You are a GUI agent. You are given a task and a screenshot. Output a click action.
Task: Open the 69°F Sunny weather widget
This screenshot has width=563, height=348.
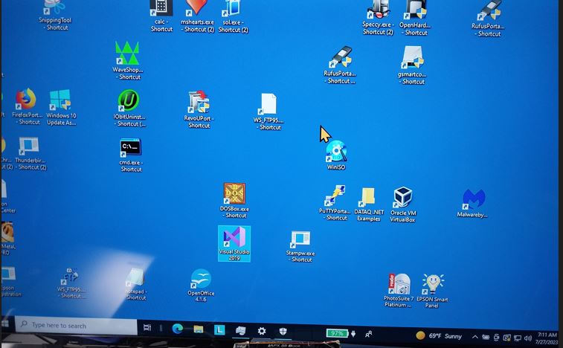pyautogui.click(x=439, y=336)
